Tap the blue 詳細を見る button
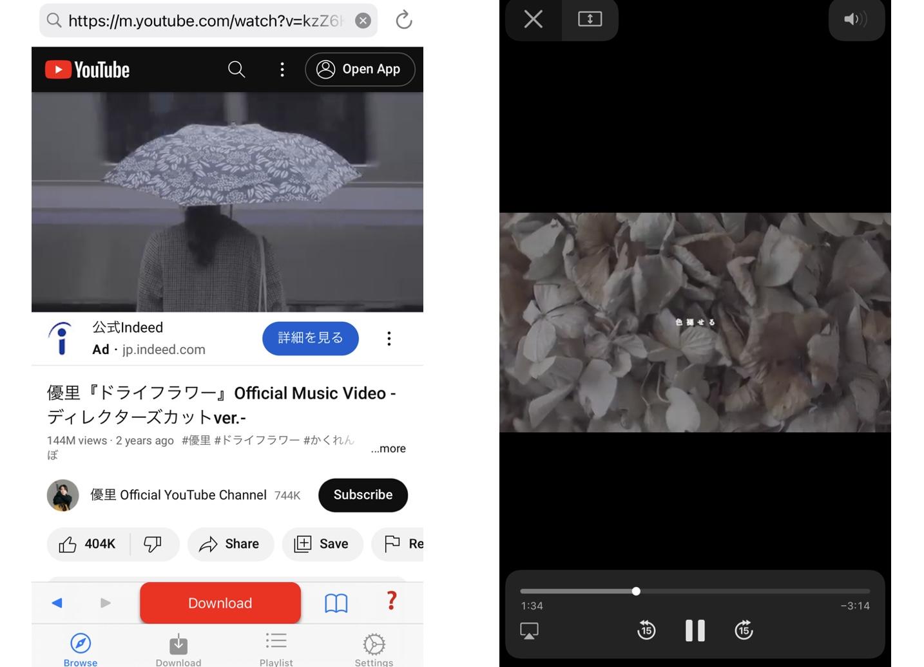The height and width of the screenshot is (667, 924). coord(310,338)
